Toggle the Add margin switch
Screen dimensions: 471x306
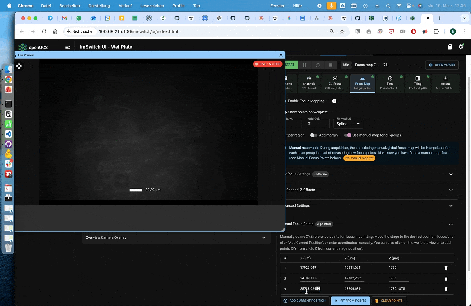pos(313,135)
